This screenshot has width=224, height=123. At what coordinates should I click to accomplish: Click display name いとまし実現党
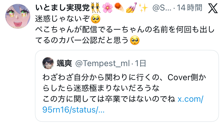[x=63, y=8]
